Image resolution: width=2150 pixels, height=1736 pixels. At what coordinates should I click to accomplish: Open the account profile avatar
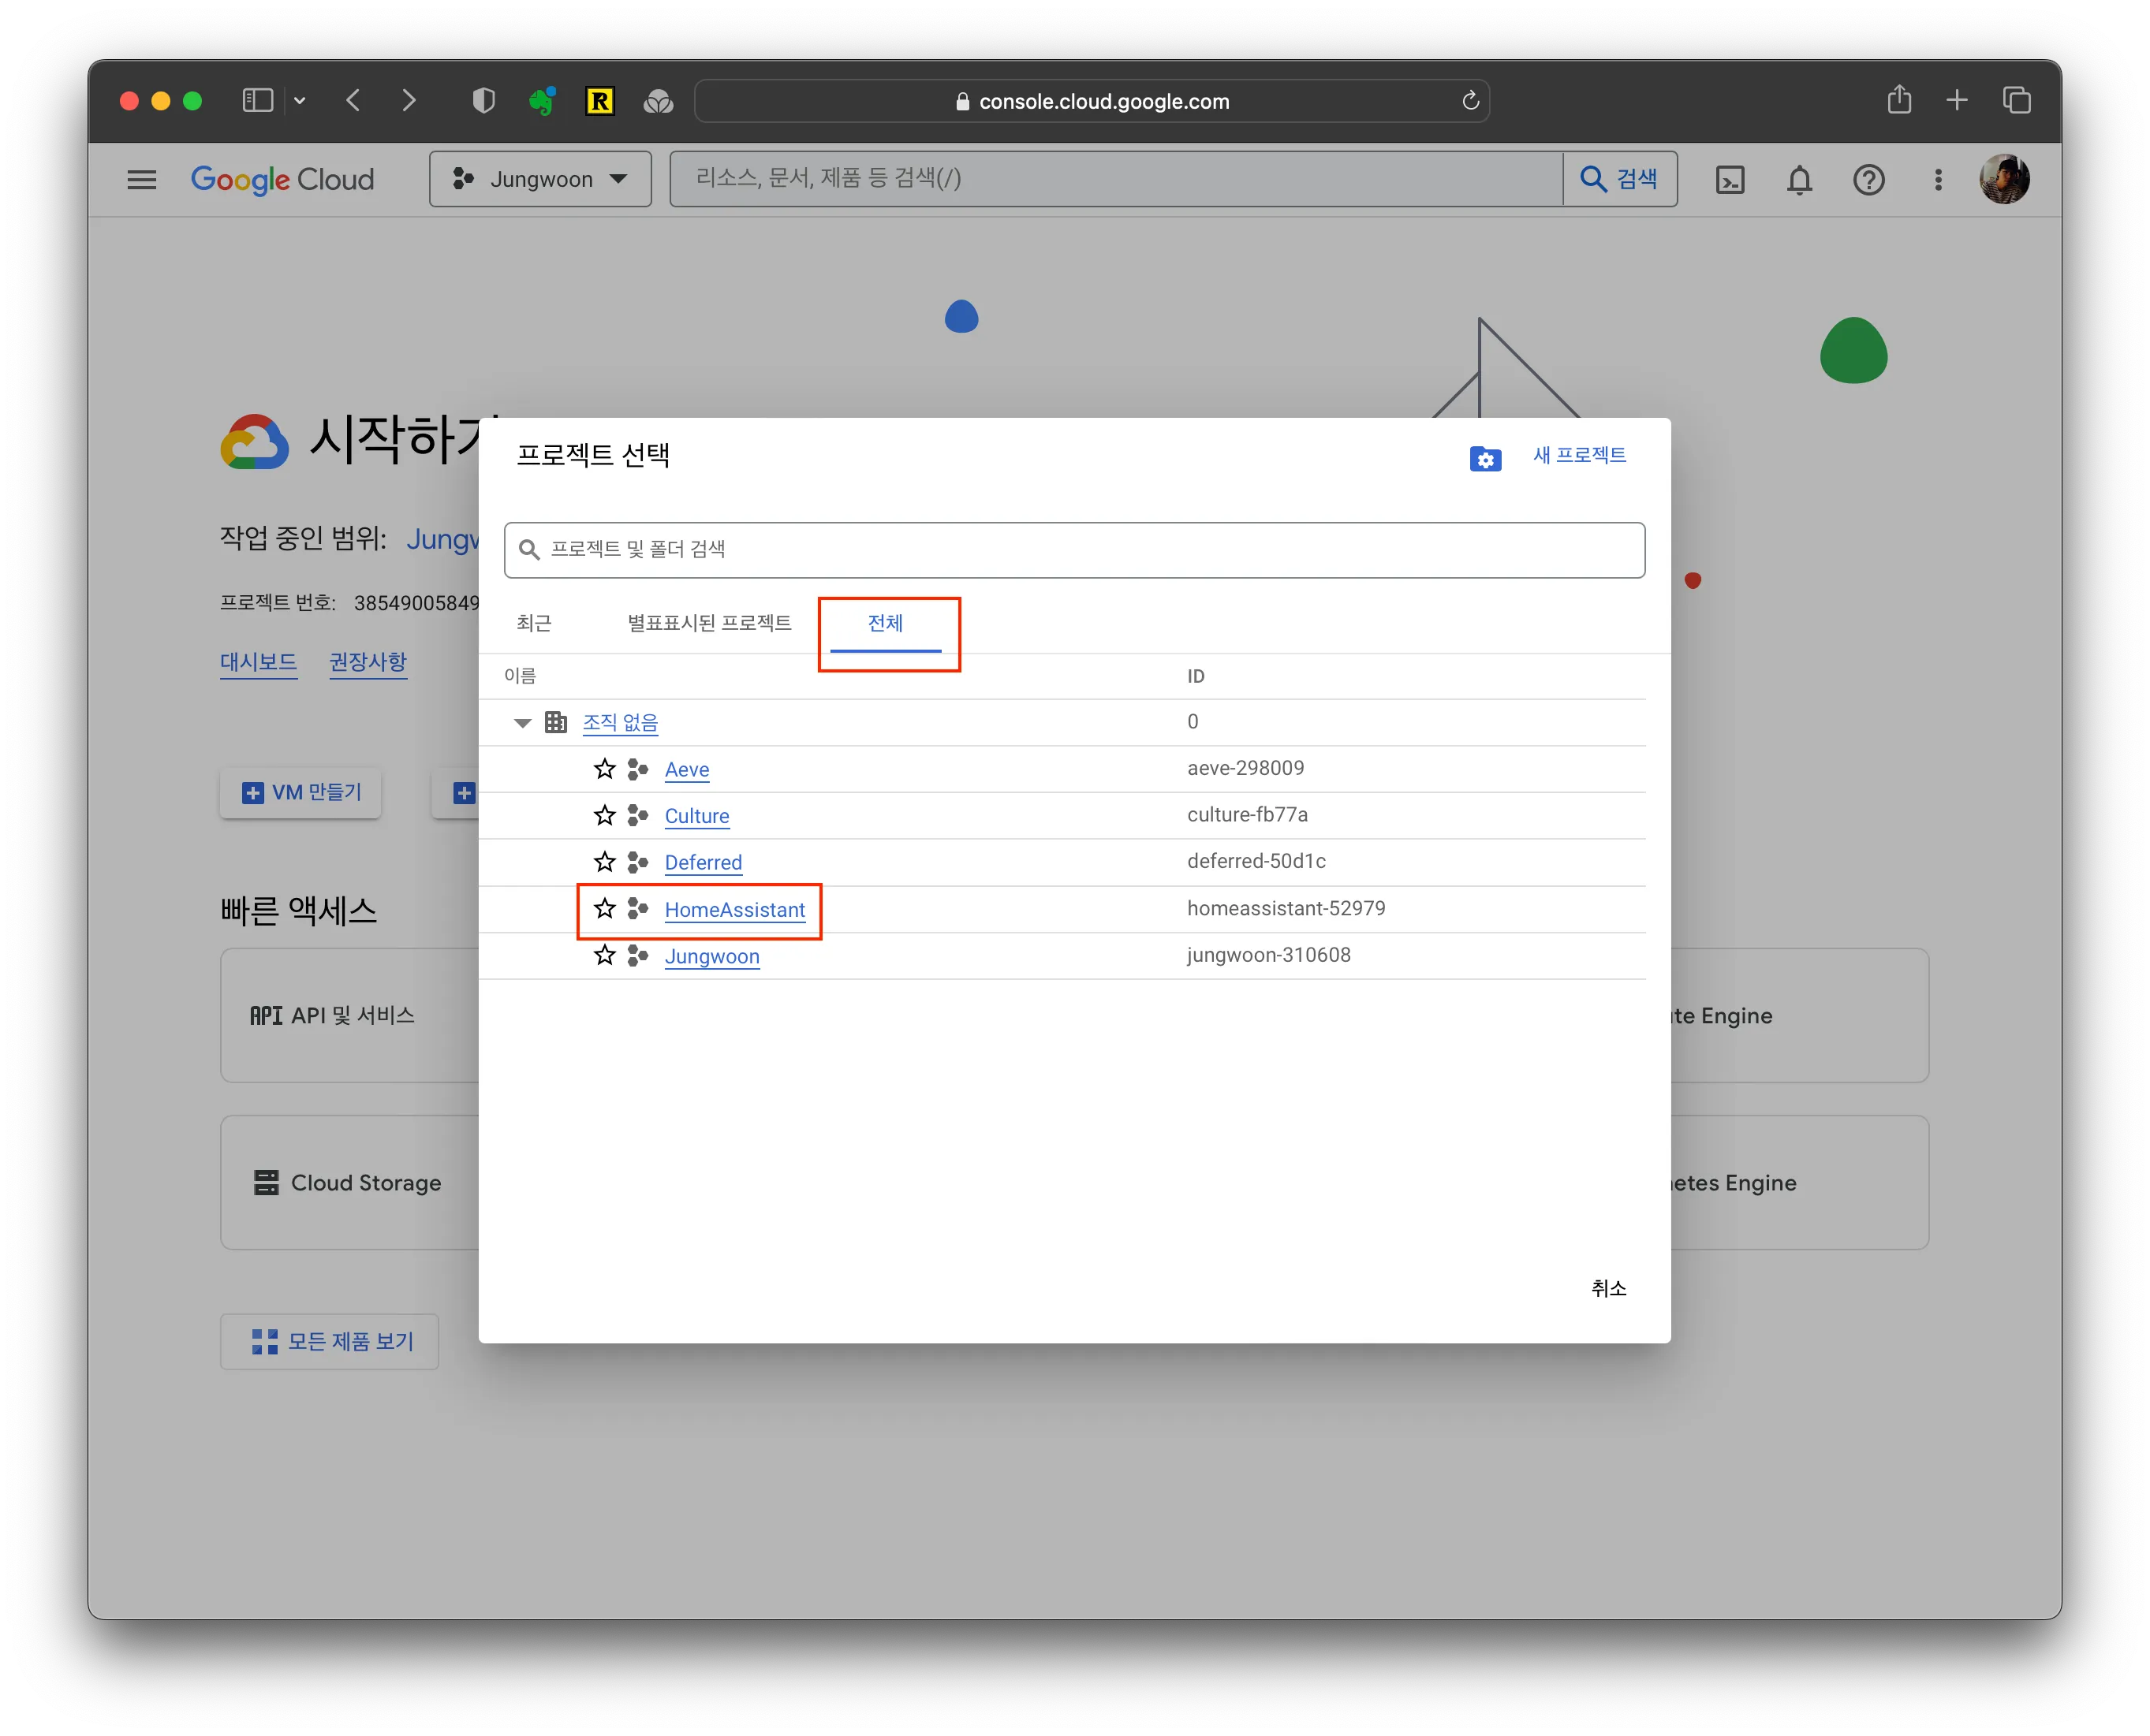pos(2004,179)
